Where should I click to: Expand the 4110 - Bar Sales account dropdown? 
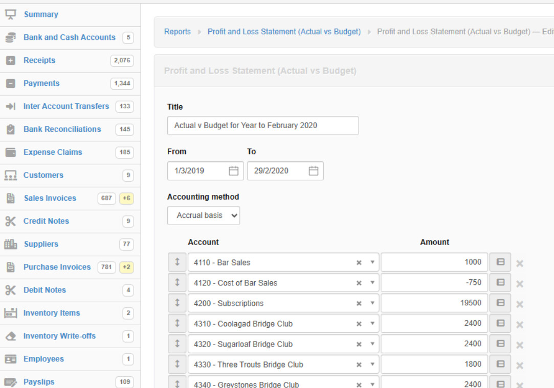coord(372,262)
